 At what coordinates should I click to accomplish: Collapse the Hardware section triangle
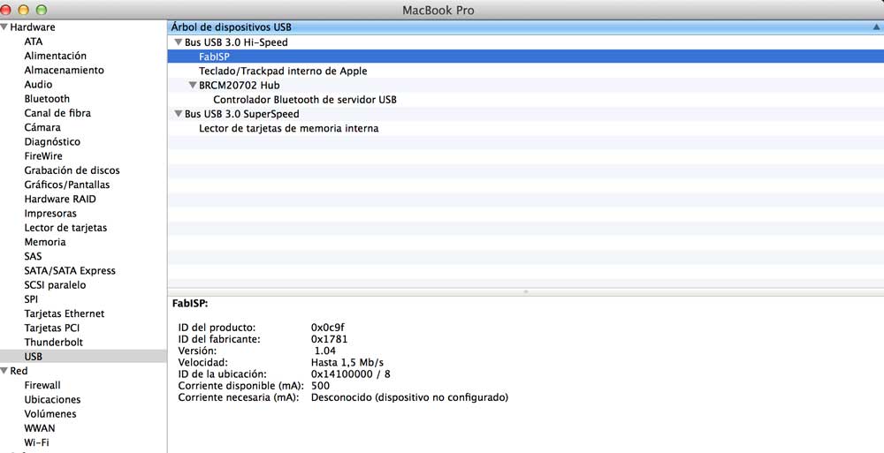[4, 27]
